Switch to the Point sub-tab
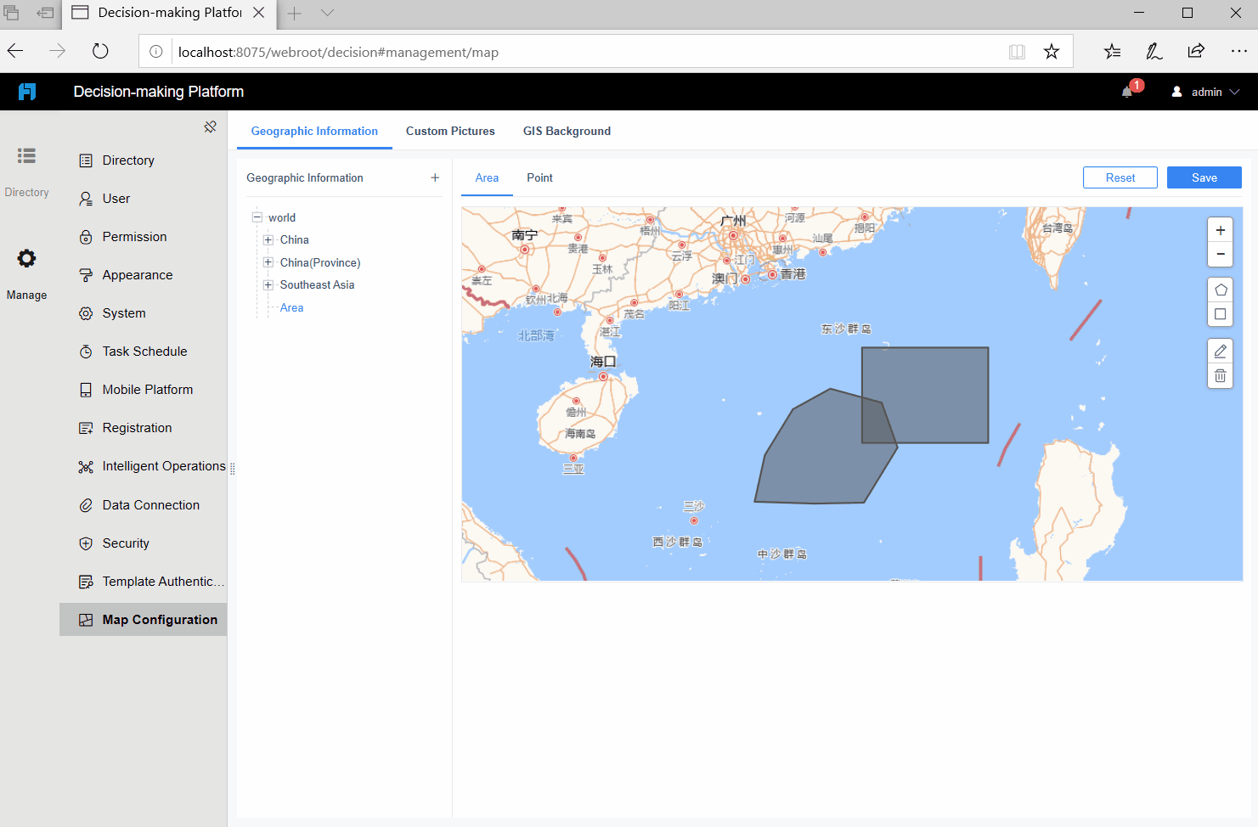1258x827 pixels. 539,177
